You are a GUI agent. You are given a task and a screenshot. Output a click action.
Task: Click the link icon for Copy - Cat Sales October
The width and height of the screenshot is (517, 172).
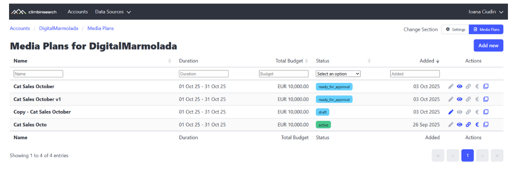click(x=468, y=112)
